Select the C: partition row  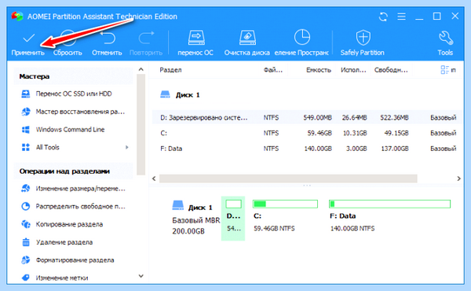click(307, 133)
